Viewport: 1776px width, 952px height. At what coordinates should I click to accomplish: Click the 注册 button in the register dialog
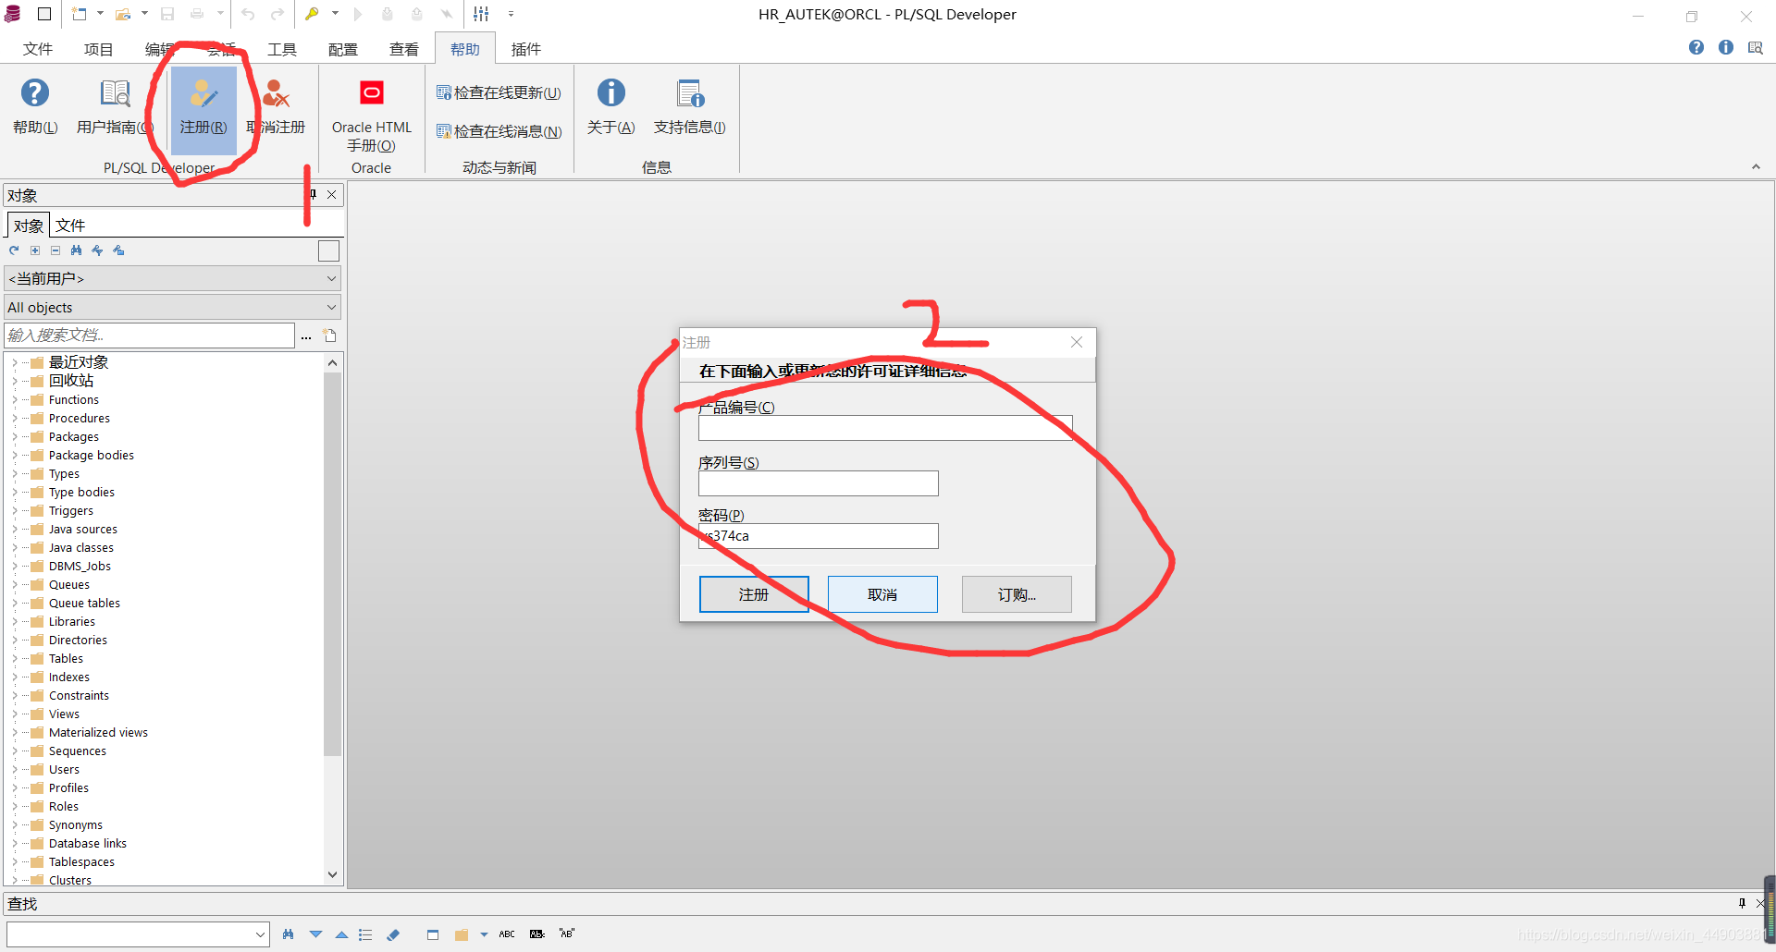[x=754, y=594]
